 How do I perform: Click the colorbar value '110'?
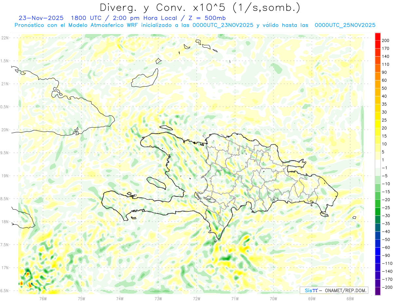386,64
